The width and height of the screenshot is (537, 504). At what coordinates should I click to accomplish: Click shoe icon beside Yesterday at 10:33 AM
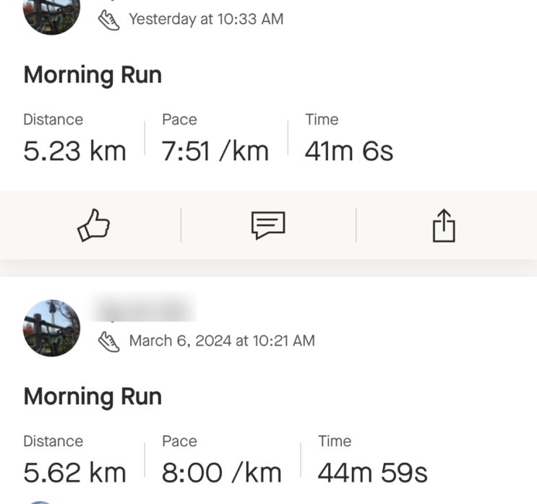(109, 20)
